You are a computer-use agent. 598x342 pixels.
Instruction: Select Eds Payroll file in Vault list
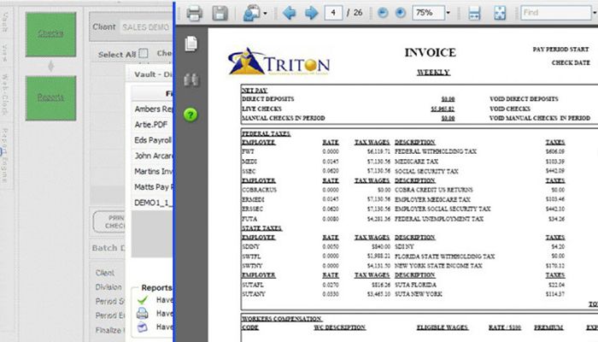pyautogui.click(x=153, y=140)
